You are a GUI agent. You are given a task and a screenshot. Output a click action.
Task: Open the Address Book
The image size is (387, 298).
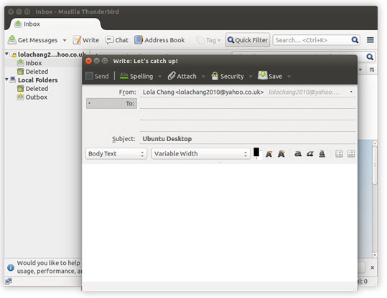point(159,40)
